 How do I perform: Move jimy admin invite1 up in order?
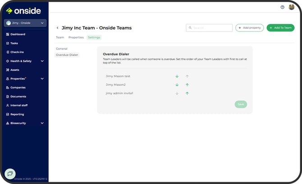(187, 93)
